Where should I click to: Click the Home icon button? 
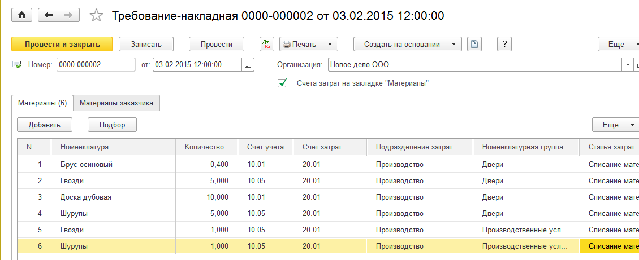click(21, 15)
